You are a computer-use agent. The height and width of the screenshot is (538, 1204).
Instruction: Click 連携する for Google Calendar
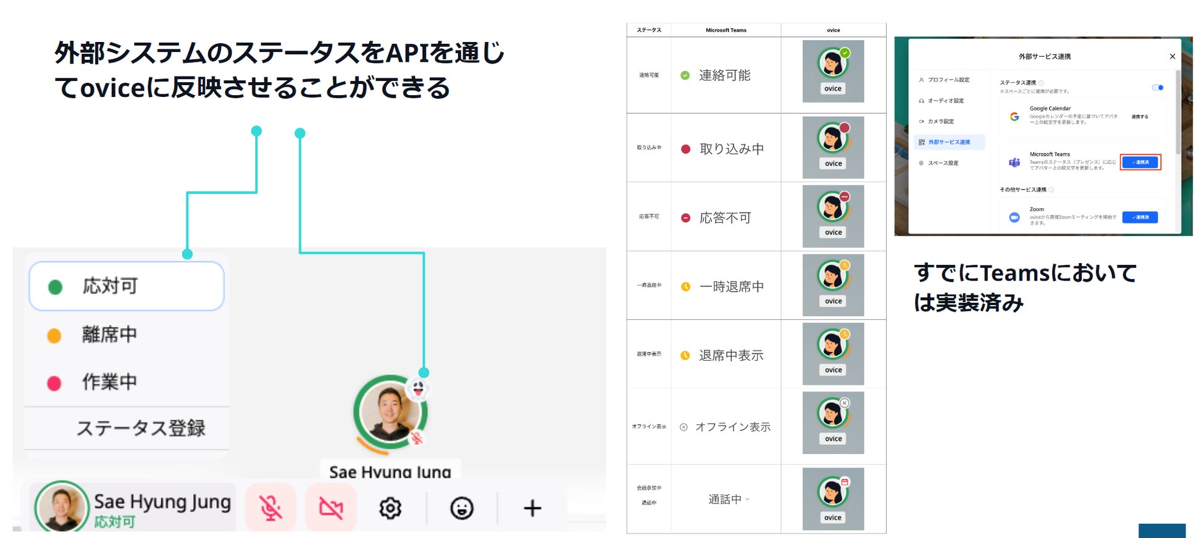[1140, 117]
